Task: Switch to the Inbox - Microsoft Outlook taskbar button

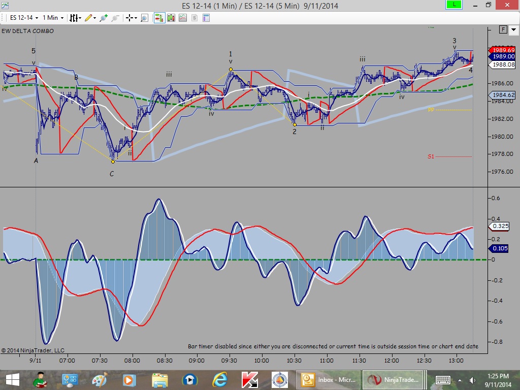Action: point(328,380)
